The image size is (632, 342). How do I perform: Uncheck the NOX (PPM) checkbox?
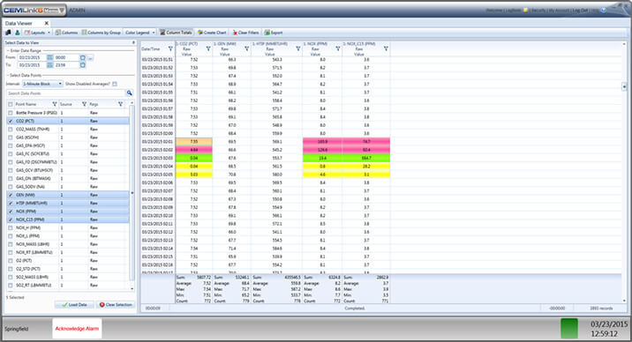pos(10,212)
